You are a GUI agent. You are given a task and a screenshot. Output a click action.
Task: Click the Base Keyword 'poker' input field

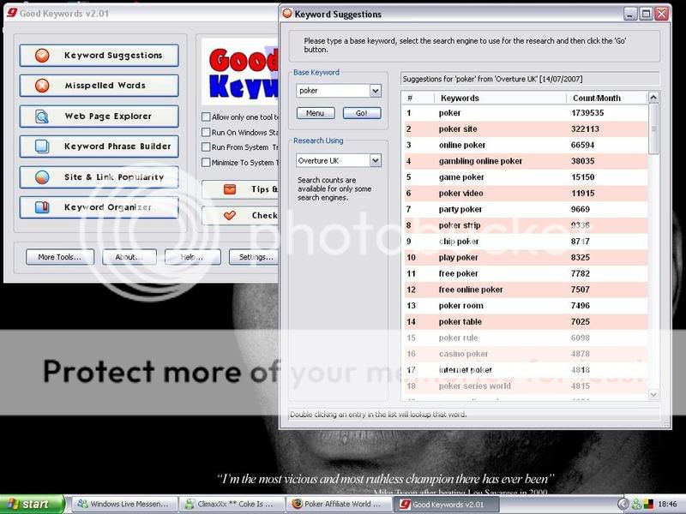coord(333,91)
